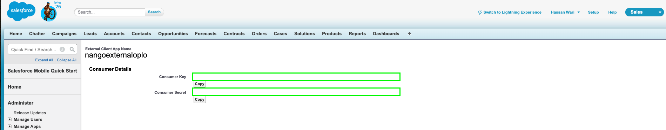Click the lightning bolt icon beside Switch to Lightning

[x=480, y=12]
